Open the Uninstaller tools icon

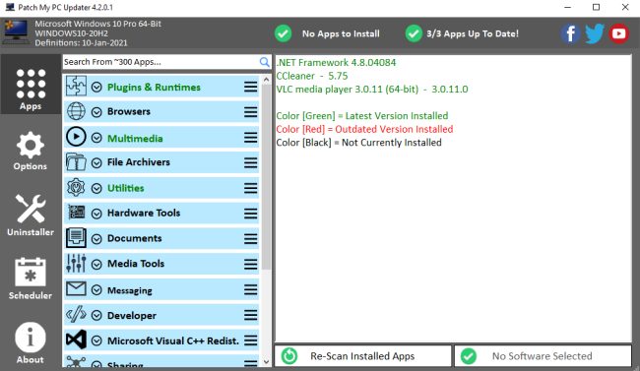pos(31,216)
